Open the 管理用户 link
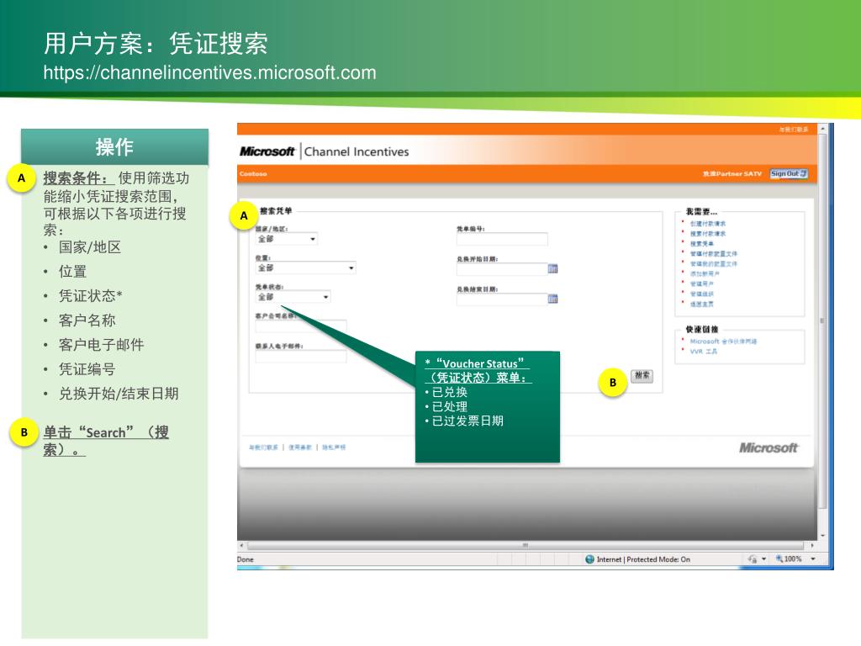861x646 pixels. coord(702,284)
